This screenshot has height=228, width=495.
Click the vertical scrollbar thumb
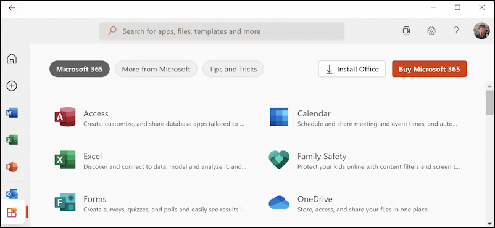pyautogui.click(x=489, y=102)
